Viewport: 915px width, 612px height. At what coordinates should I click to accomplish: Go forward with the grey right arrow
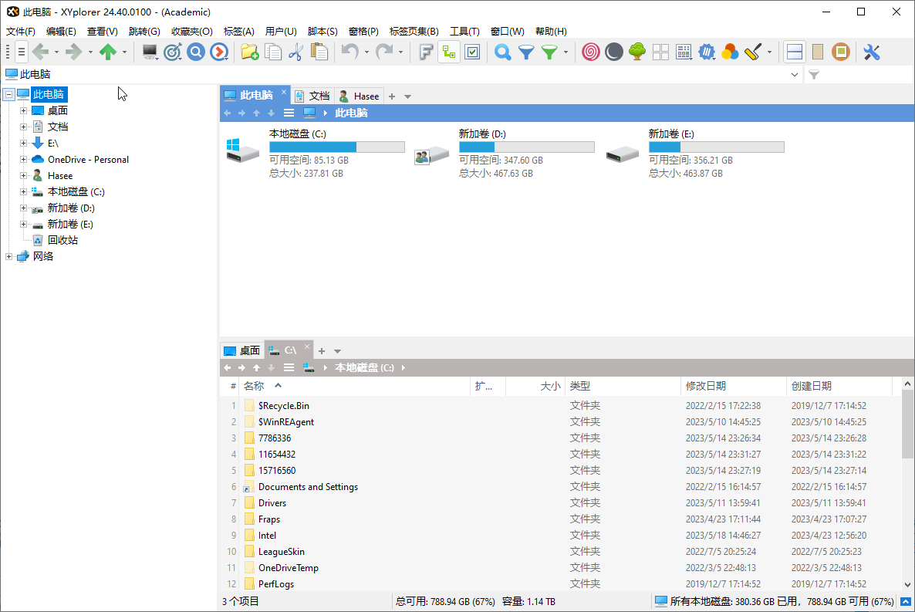[73, 52]
